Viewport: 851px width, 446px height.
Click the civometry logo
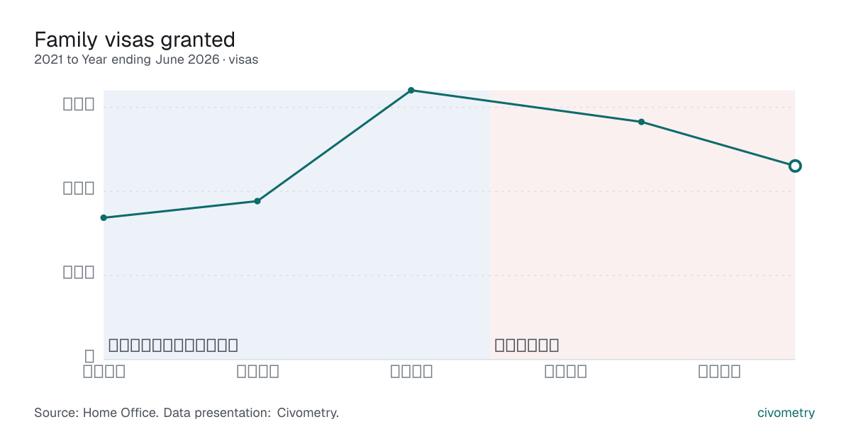(x=786, y=413)
